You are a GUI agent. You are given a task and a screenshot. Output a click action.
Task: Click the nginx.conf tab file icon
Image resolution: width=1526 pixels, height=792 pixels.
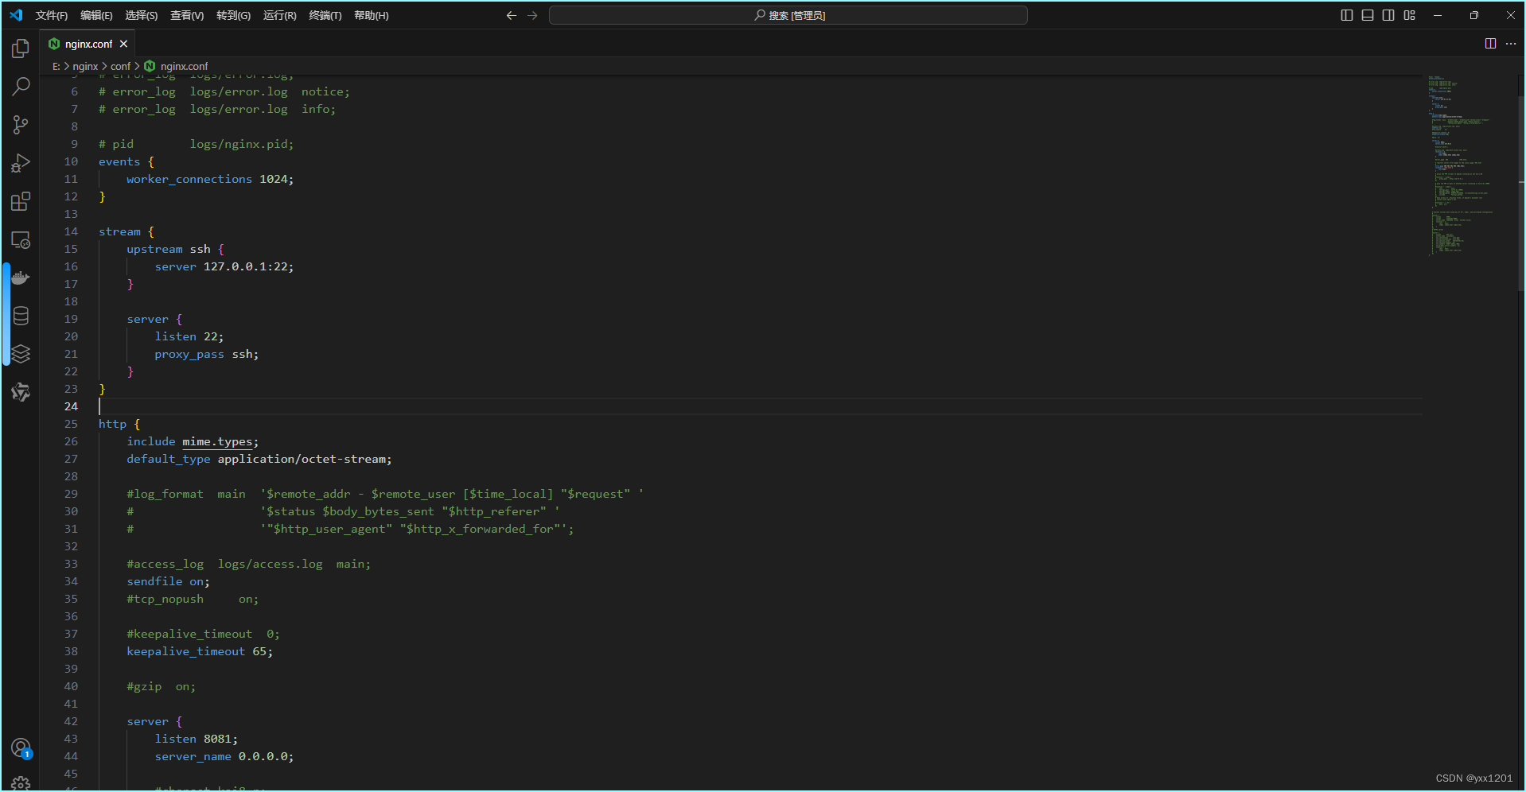click(x=54, y=44)
